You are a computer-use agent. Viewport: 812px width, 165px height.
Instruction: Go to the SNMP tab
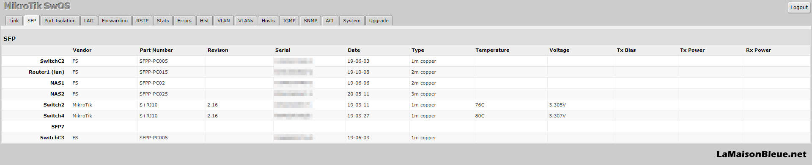point(310,21)
